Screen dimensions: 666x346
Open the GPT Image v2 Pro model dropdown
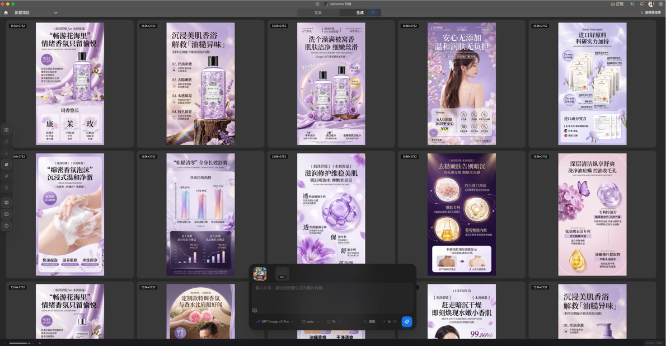[x=275, y=322]
